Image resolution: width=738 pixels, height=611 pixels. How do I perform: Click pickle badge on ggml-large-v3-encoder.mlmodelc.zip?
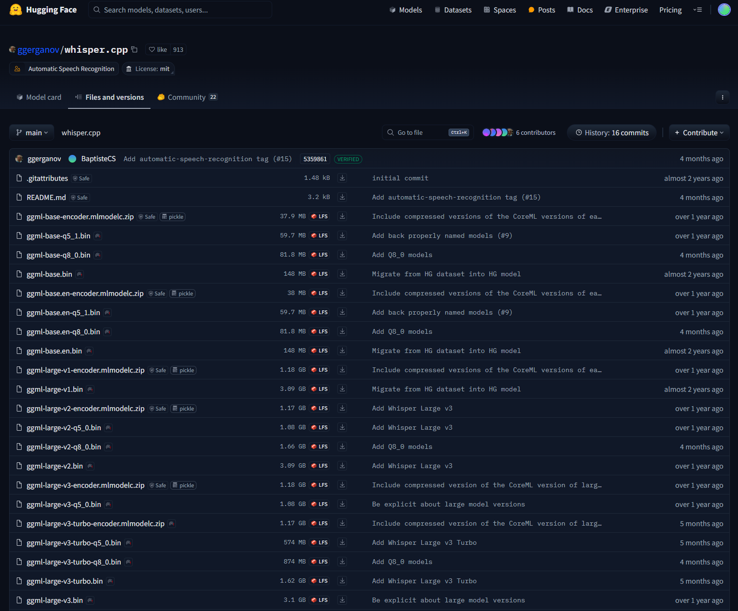183,485
